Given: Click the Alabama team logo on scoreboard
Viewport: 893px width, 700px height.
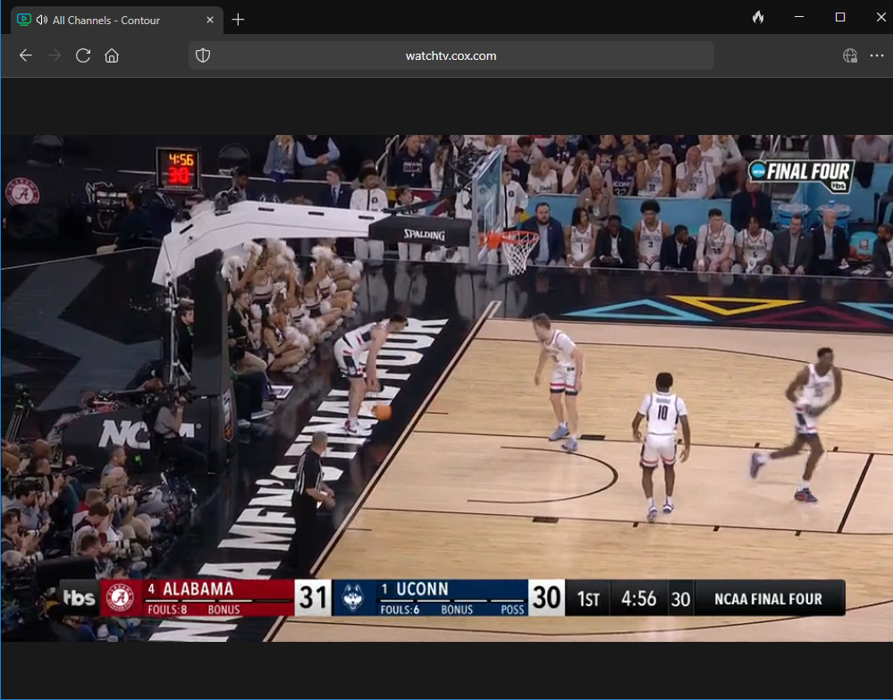Looking at the screenshot, I should tap(121, 597).
